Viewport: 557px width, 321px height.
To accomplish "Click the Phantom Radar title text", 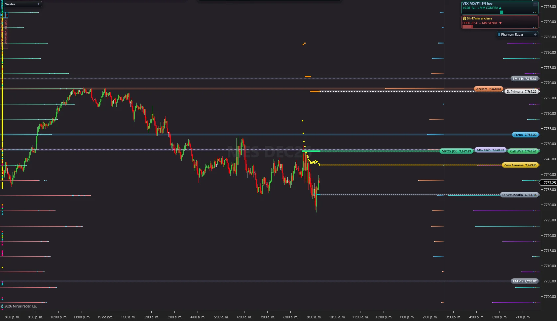I will [x=512, y=34].
